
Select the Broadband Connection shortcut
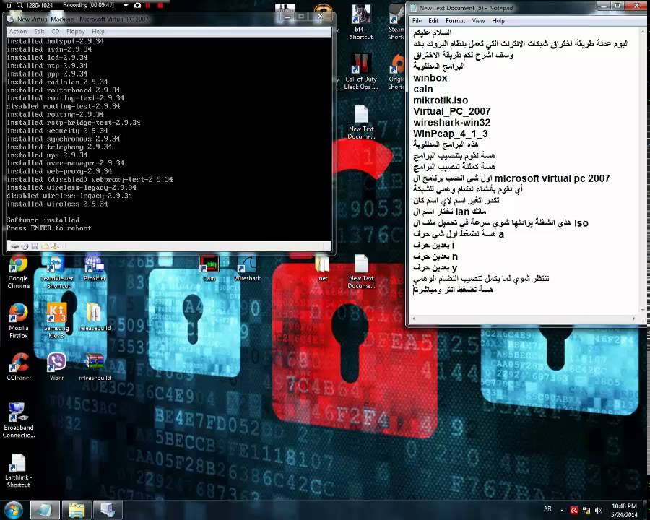click(x=18, y=420)
